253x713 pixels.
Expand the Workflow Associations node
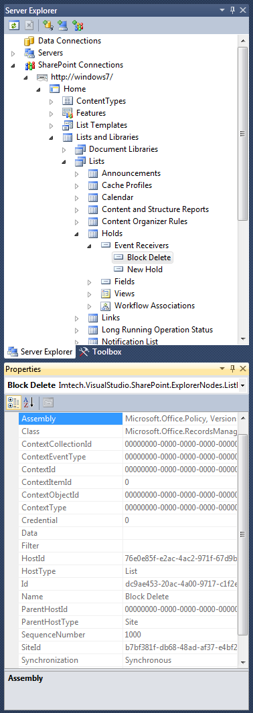[90, 306]
